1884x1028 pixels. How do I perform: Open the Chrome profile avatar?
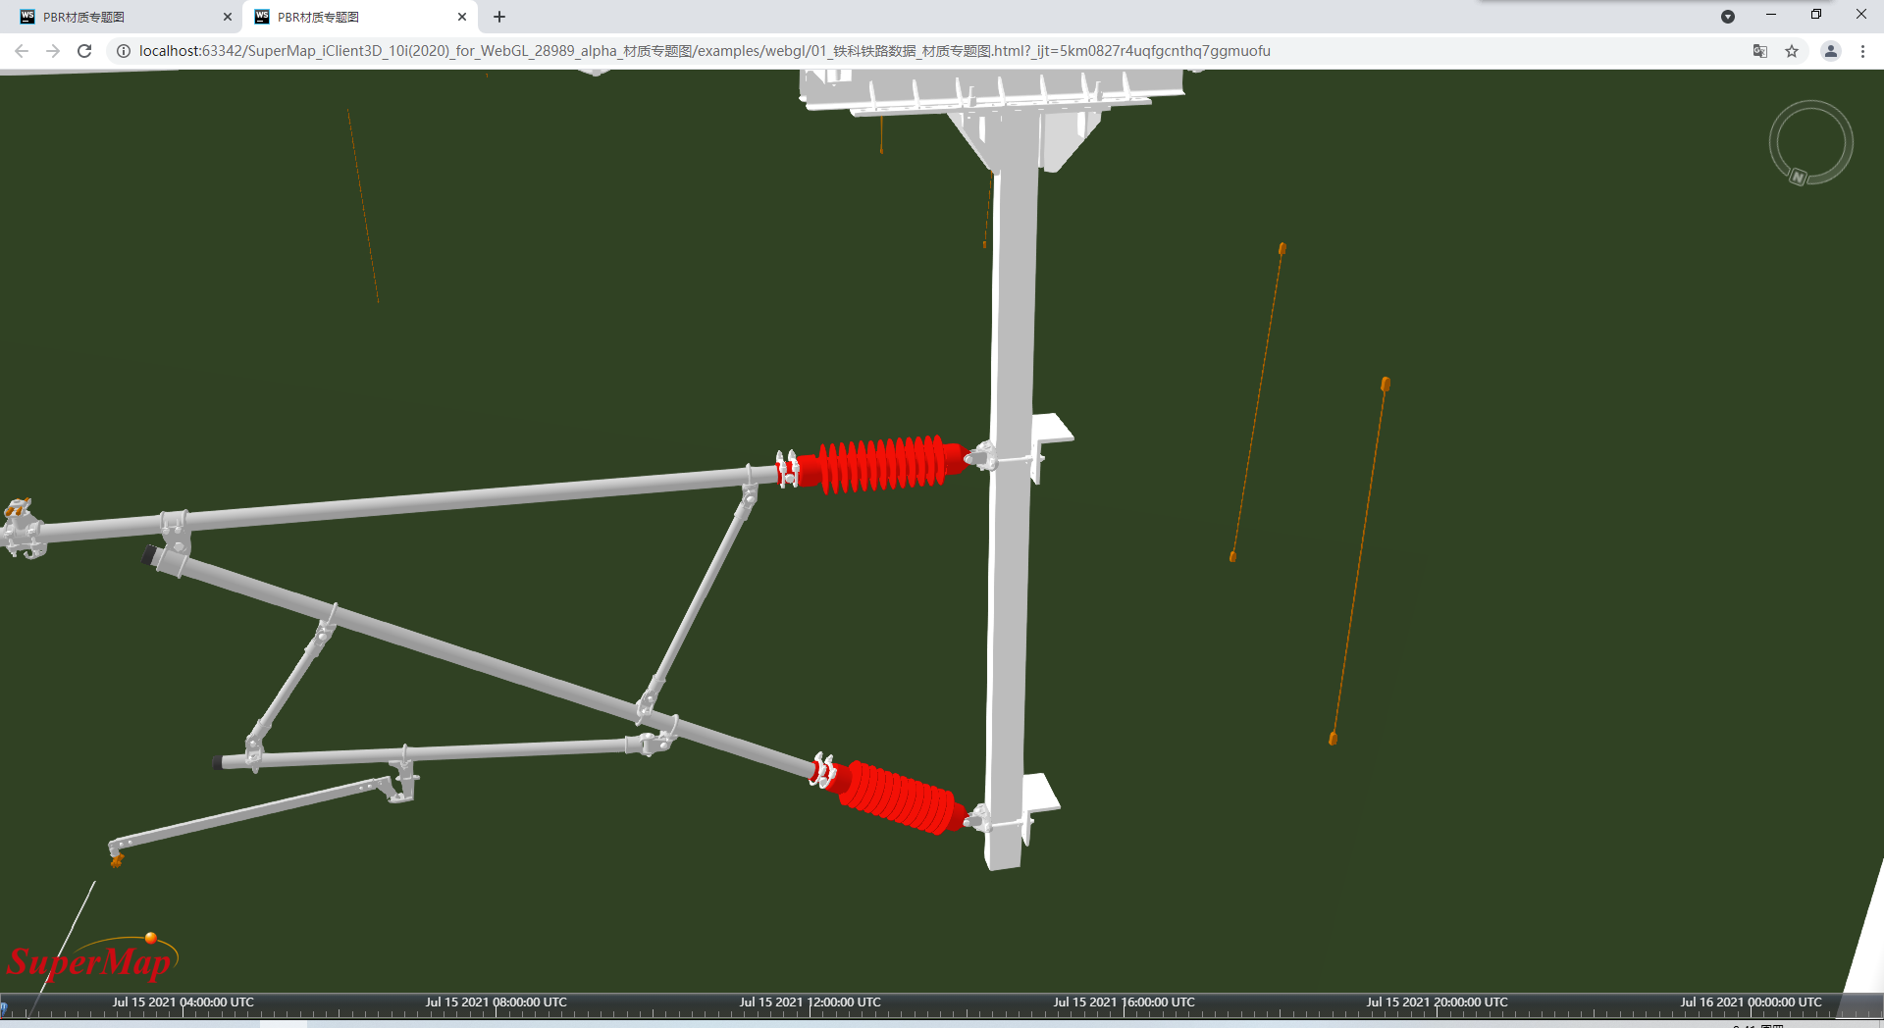[1831, 51]
